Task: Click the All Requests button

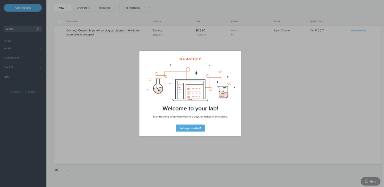Action: point(132,8)
